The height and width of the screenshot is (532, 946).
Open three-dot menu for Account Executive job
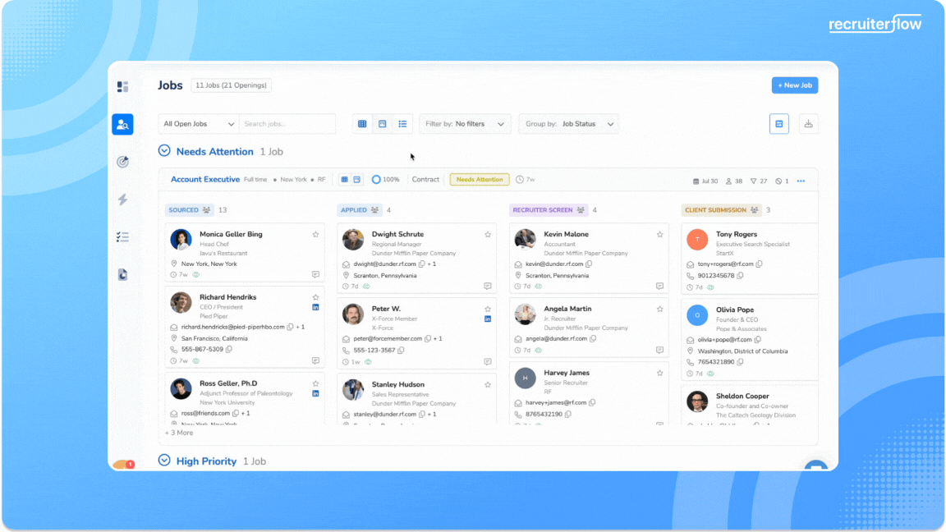(x=801, y=181)
